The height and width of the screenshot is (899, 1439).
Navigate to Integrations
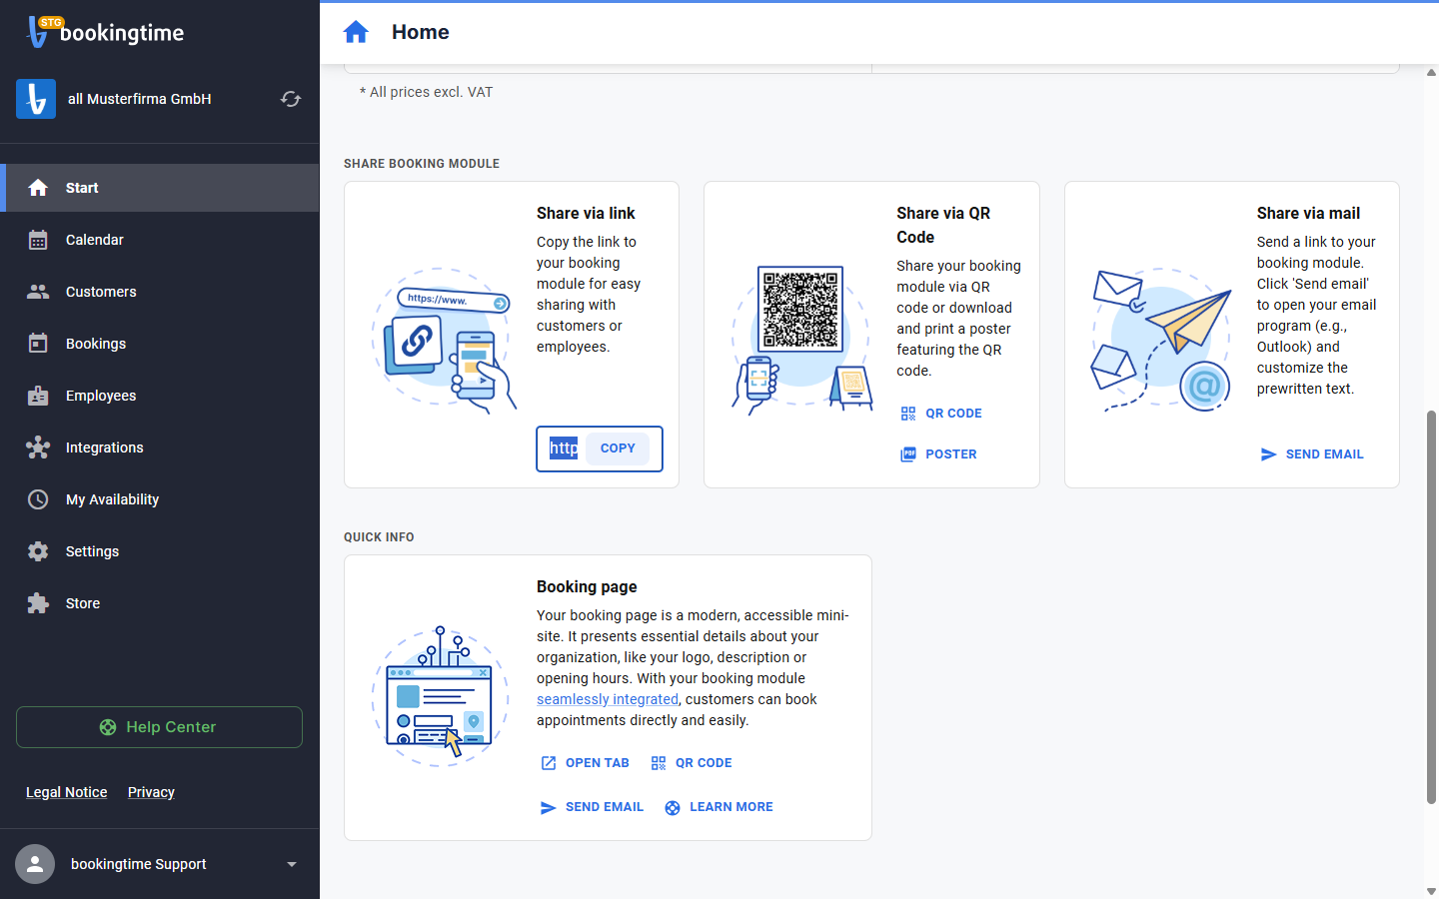pyautogui.click(x=160, y=448)
